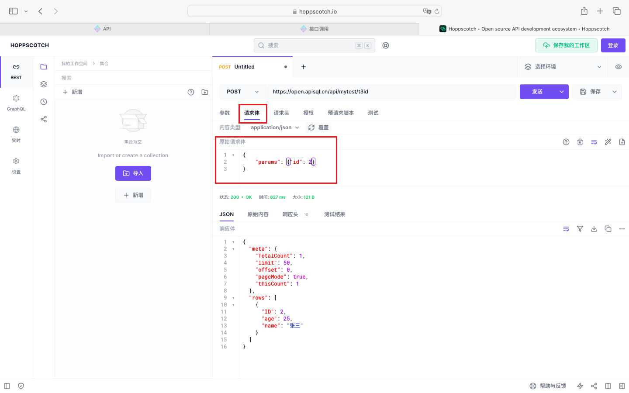Prettify request body with magic wand icon

[x=608, y=142]
